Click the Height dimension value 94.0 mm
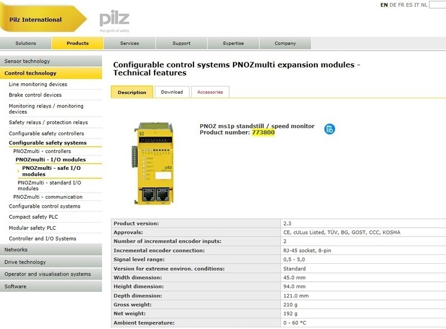Image resolution: width=446 pixels, height=329 pixels. 294,286
